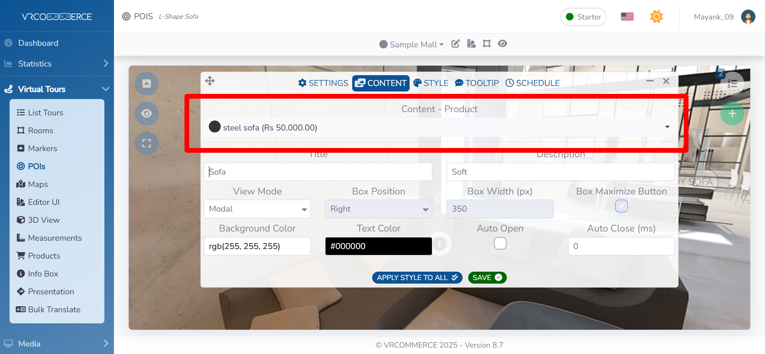Click the move handle of the dialog
Viewport: 765px width, 354px height.
(x=210, y=81)
